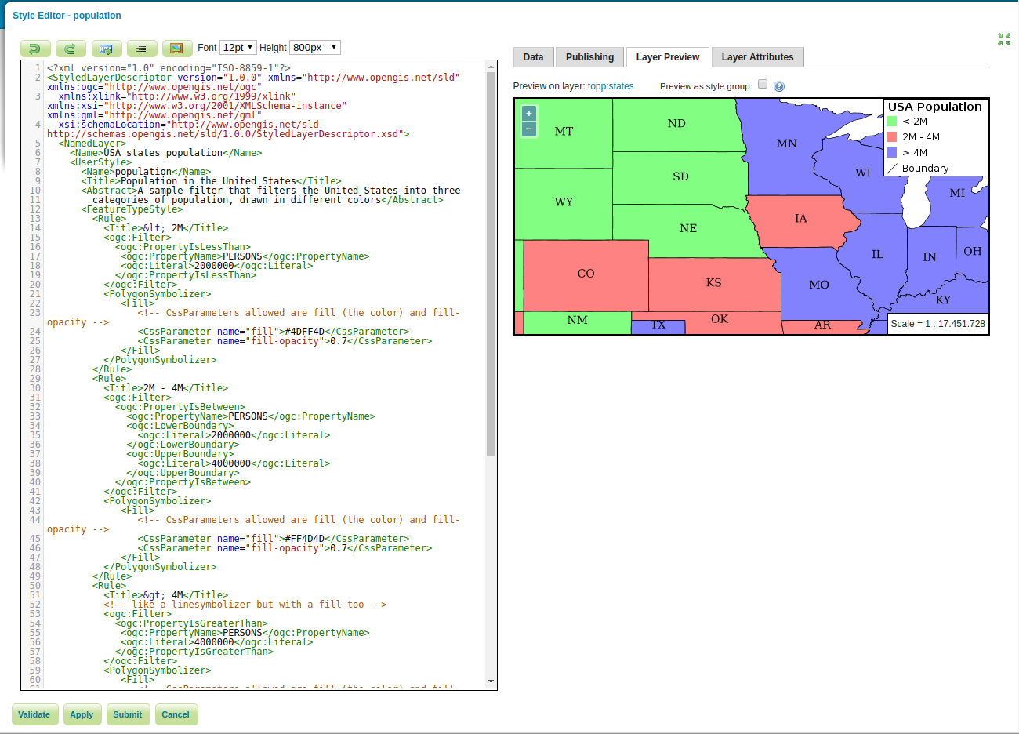Open the style group help icon

(779, 86)
